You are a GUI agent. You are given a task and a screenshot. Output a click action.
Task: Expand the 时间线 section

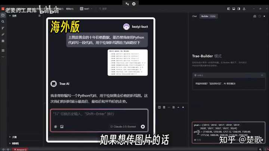point(14,143)
